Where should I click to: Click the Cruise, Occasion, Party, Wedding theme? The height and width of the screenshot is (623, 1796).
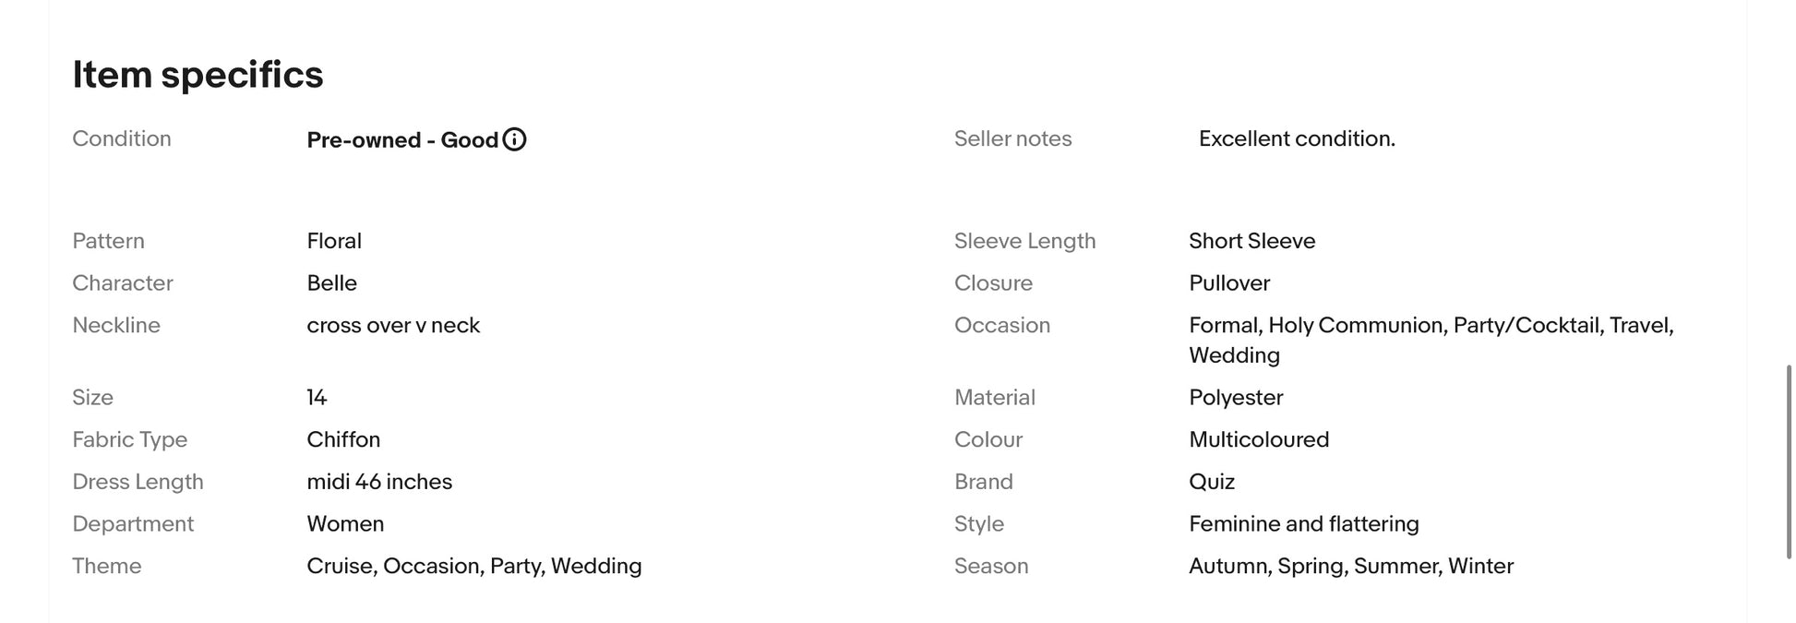tap(474, 566)
